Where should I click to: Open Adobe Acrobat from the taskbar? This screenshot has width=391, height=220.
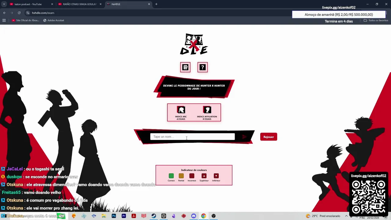click(134, 216)
